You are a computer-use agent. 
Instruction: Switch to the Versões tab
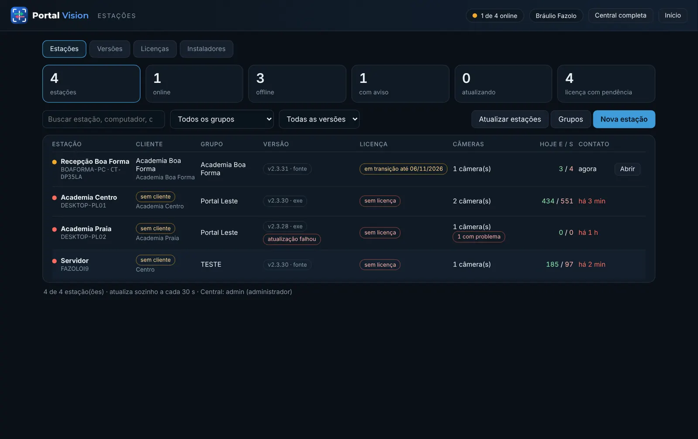pyautogui.click(x=109, y=49)
